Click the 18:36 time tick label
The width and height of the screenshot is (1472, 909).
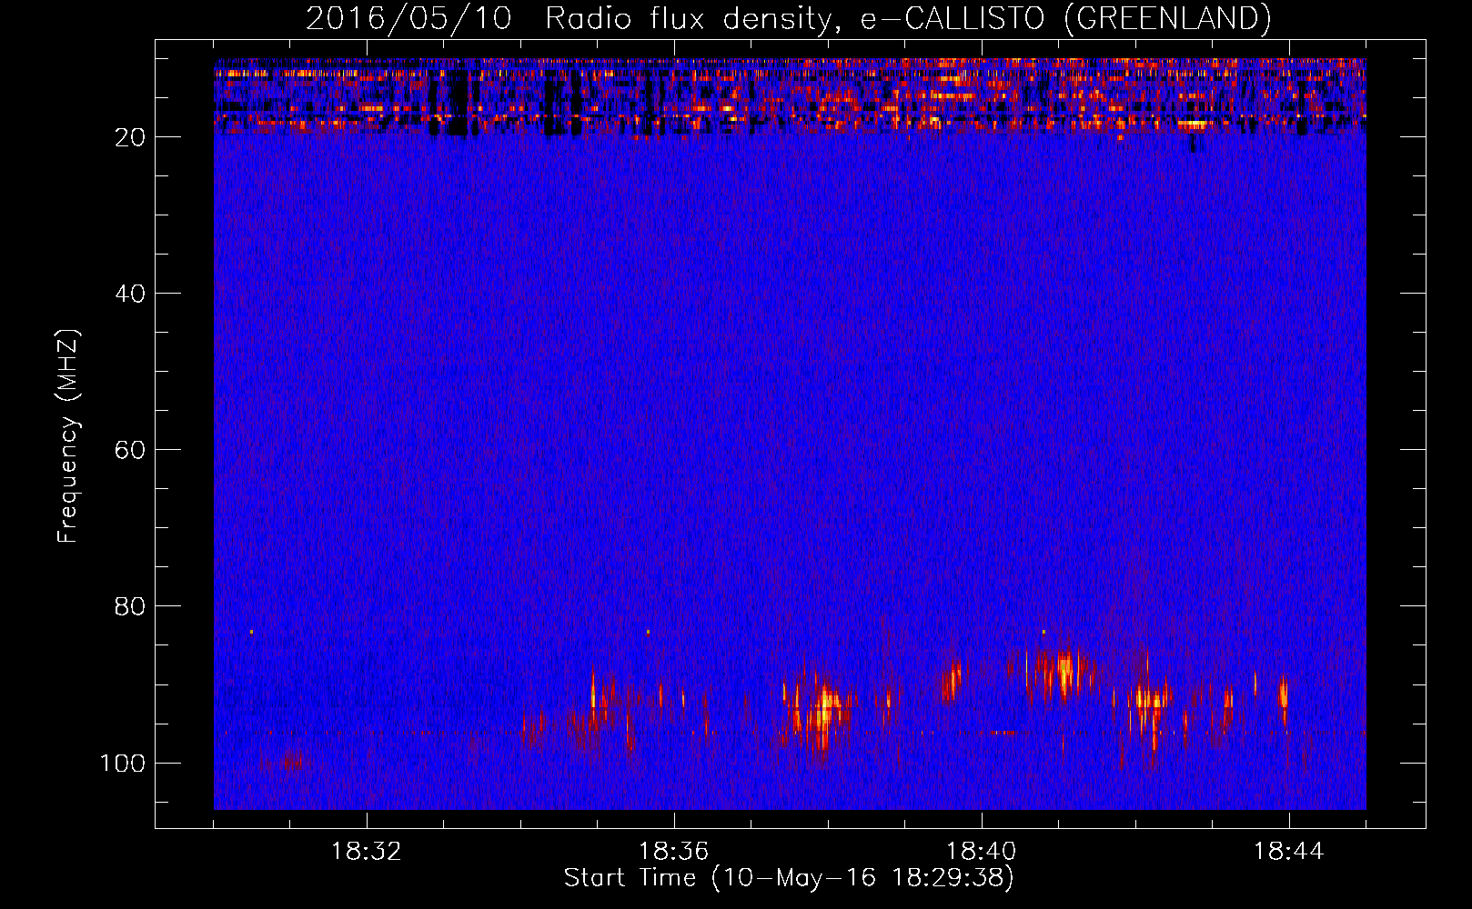674,852
